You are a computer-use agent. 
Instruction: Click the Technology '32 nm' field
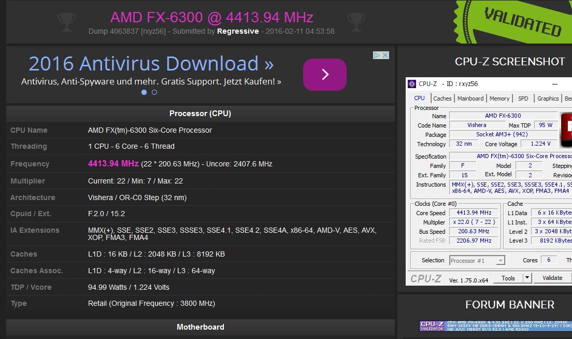click(464, 144)
